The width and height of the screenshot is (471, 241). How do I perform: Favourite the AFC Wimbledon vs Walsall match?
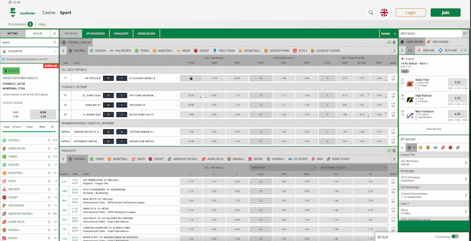click(177, 182)
